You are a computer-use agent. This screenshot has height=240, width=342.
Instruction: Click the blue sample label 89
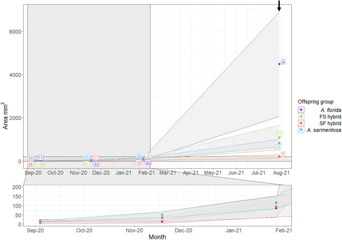pos(30,158)
